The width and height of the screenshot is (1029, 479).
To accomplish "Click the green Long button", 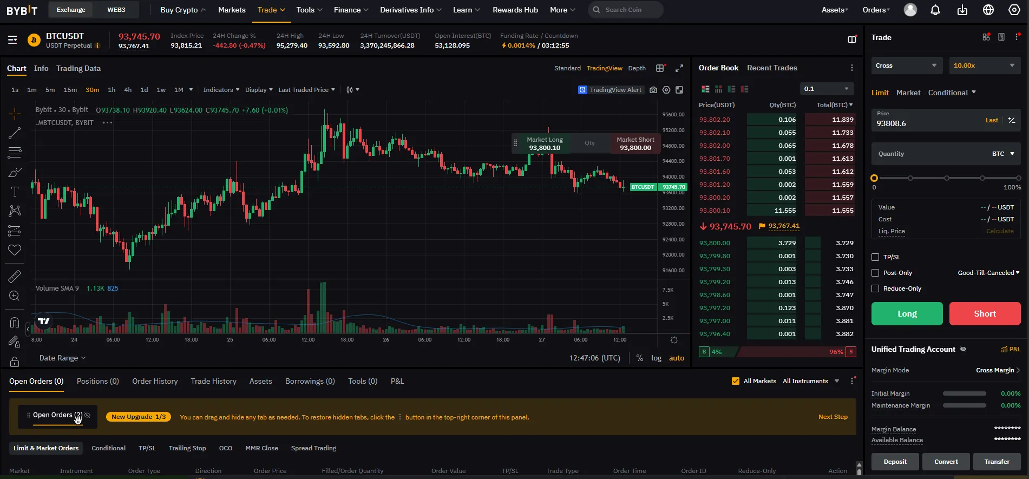I will (x=907, y=313).
